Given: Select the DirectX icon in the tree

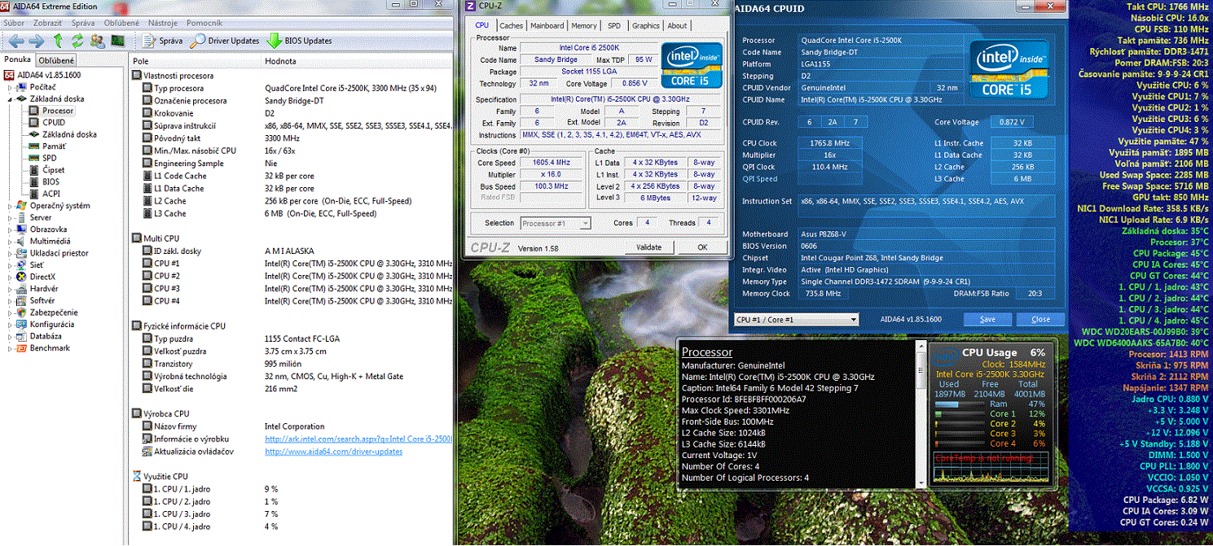Looking at the screenshot, I should click(23, 277).
